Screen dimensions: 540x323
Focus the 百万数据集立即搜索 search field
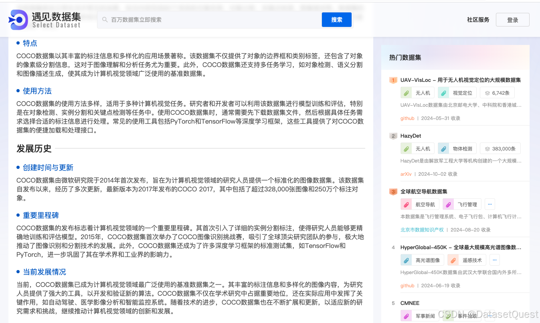[x=209, y=20]
